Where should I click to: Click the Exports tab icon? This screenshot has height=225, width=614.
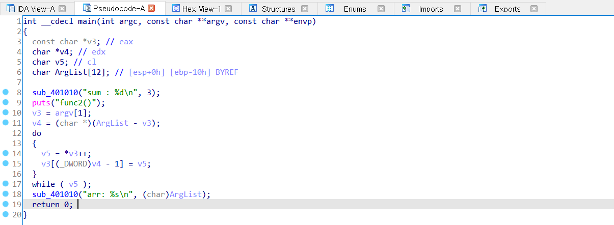tap(483, 9)
